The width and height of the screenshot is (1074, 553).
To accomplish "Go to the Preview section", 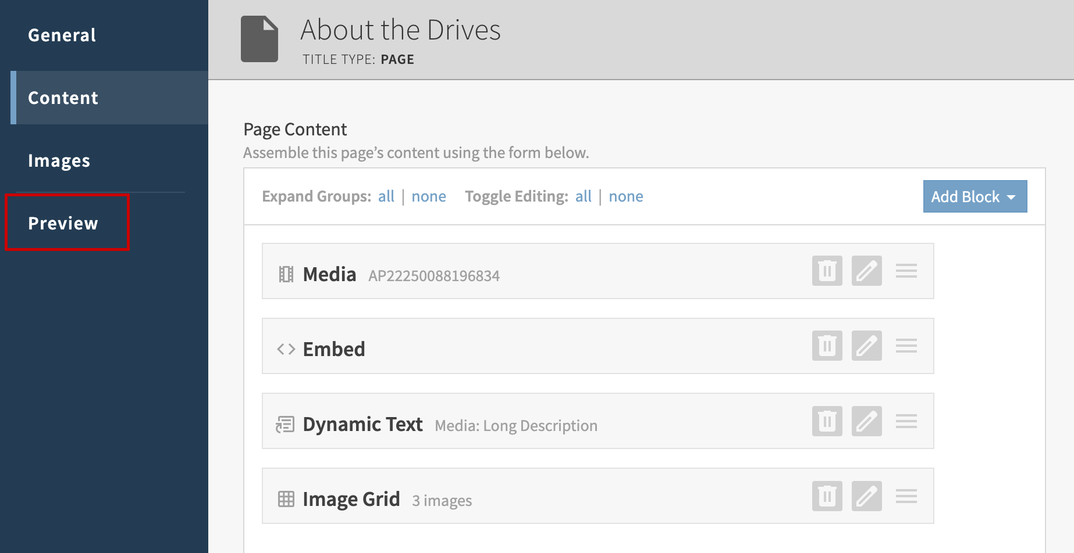I will (x=63, y=223).
